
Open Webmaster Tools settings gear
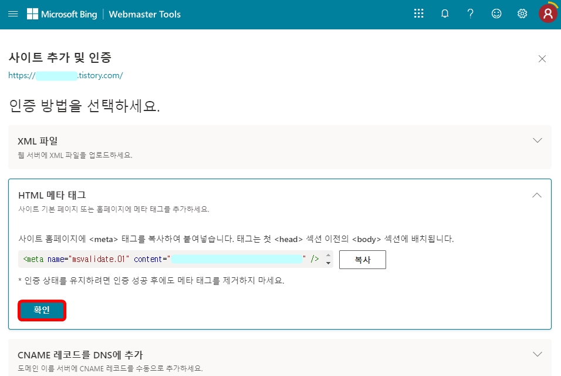[522, 14]
